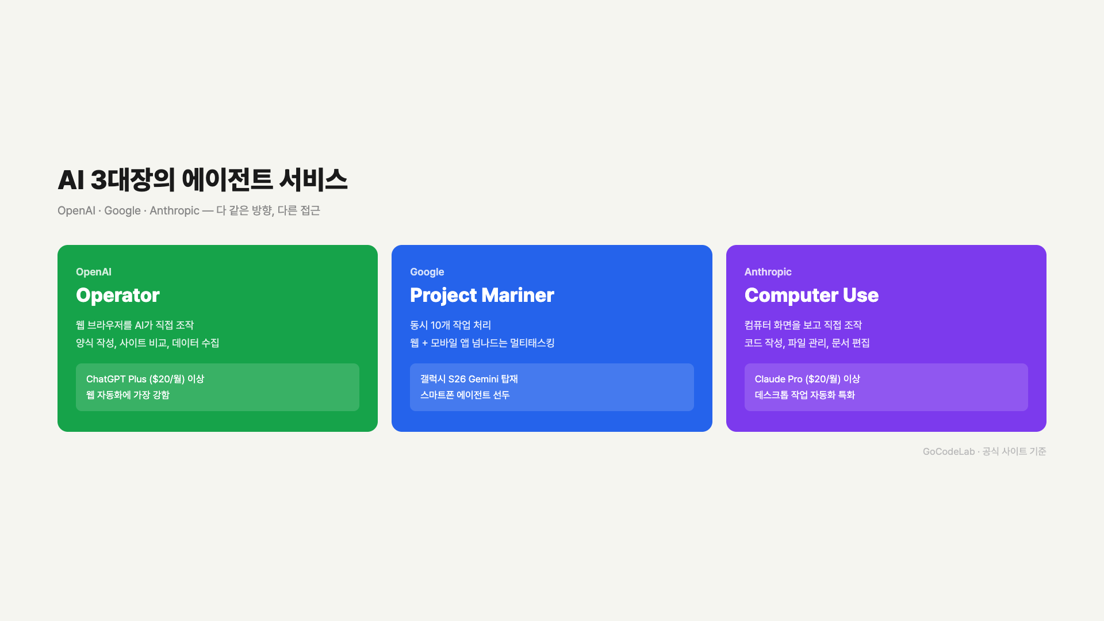Select the 'Computer Use' heading
Screen dimensions: 1104x621
pyautogui.click(x=811, y=295)
